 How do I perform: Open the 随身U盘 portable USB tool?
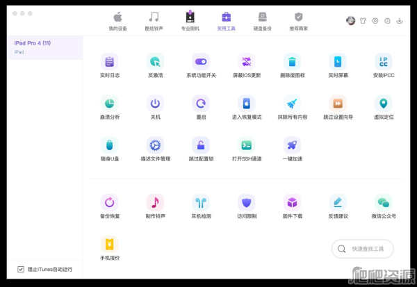[x=110, y=145]
